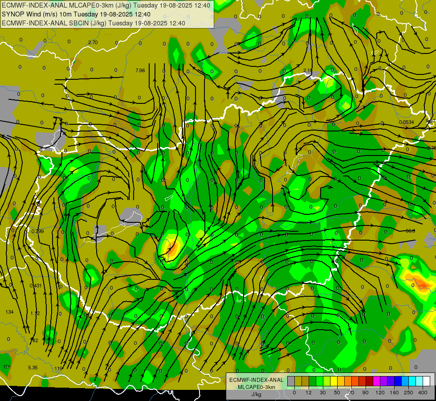Pick the pure blue legend swatch
436x401 pixels.
(x=398, y=381)
